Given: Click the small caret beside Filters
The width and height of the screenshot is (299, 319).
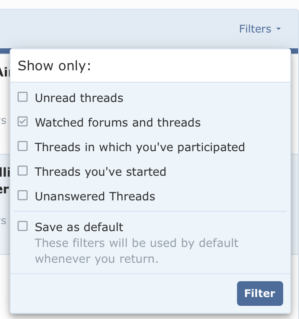Looking at the screenshot, I should click(278, 29).
